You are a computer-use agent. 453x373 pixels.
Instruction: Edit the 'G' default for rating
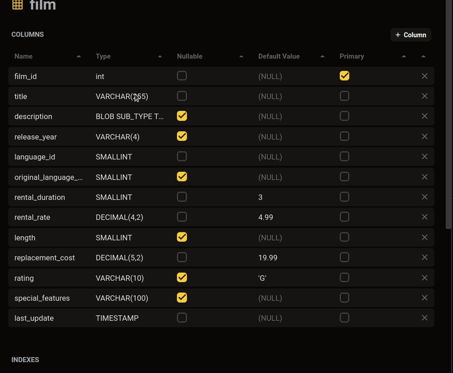click(262, 278)
